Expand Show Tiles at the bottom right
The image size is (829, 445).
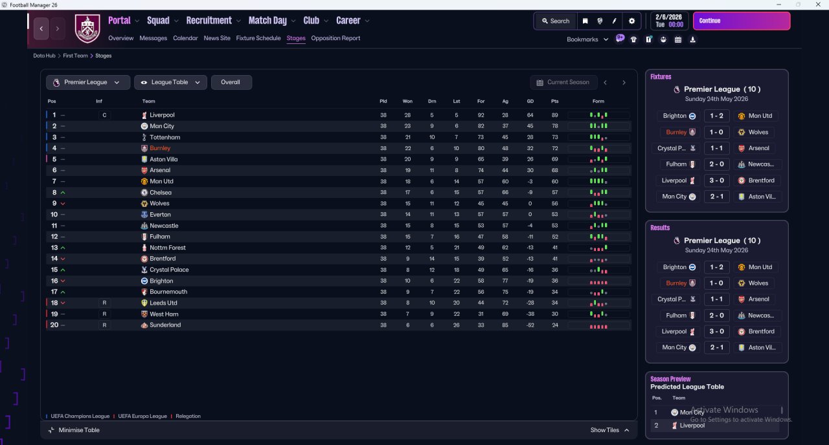(610, 430)
